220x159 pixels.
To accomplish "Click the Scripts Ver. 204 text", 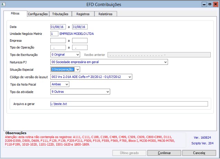I will 202,143.
